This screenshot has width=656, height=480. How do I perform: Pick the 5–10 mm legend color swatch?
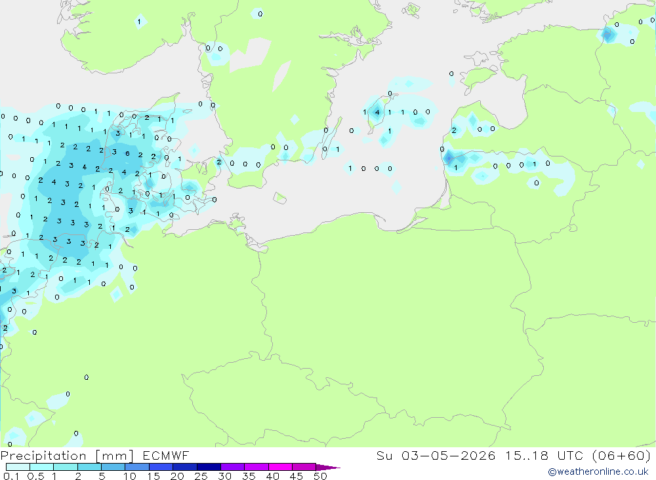(x=113, y=467)
